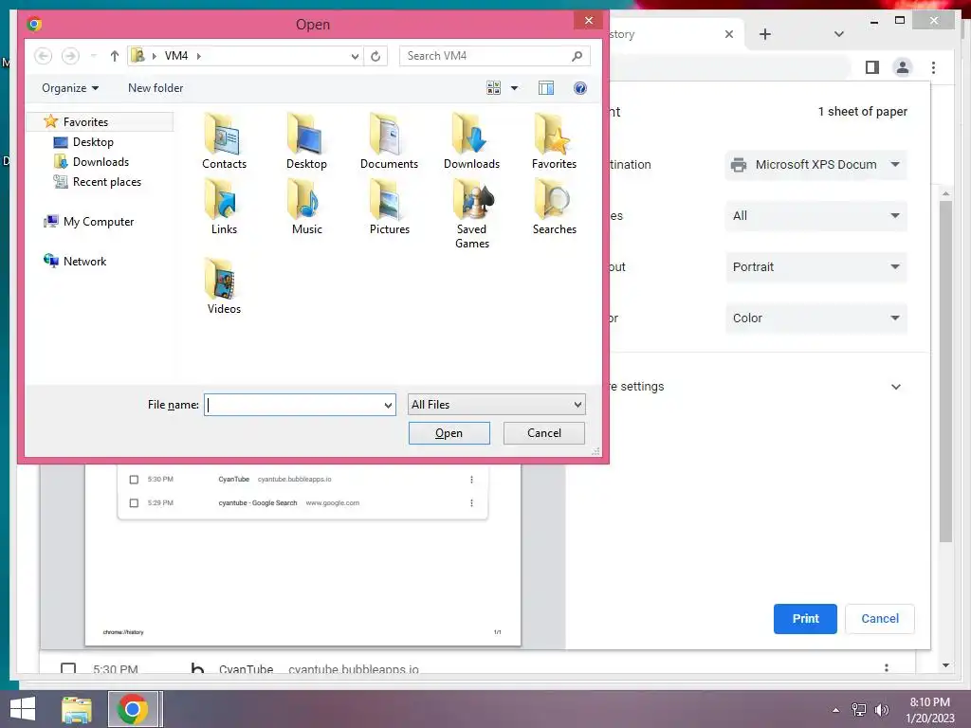Image resolution: width=971 pixels, height=728 pixels.
Task: Click the Back arrow in Open dialog
Action: [x=43, y=56]
